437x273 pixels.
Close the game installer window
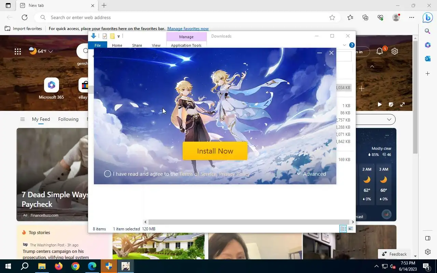tap(331, 53)
